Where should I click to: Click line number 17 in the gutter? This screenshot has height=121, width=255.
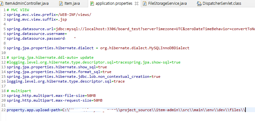4,86
